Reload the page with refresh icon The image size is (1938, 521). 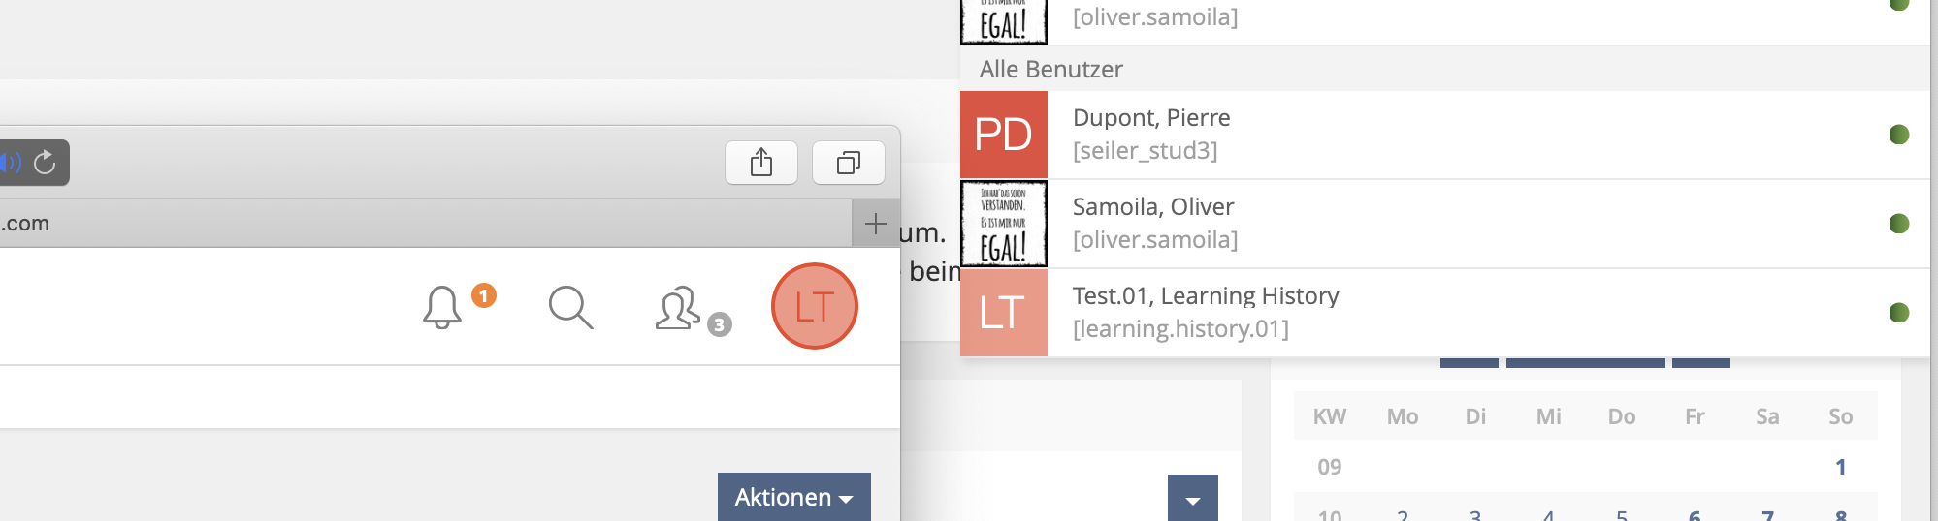click(x=45, y=162)
